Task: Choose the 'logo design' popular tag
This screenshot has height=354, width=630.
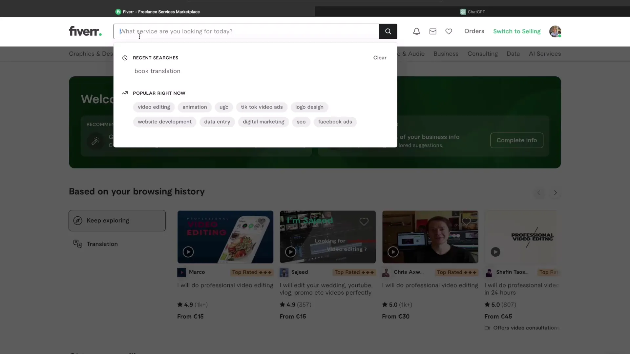Action: pyautogui.click(x=309, y=107)
